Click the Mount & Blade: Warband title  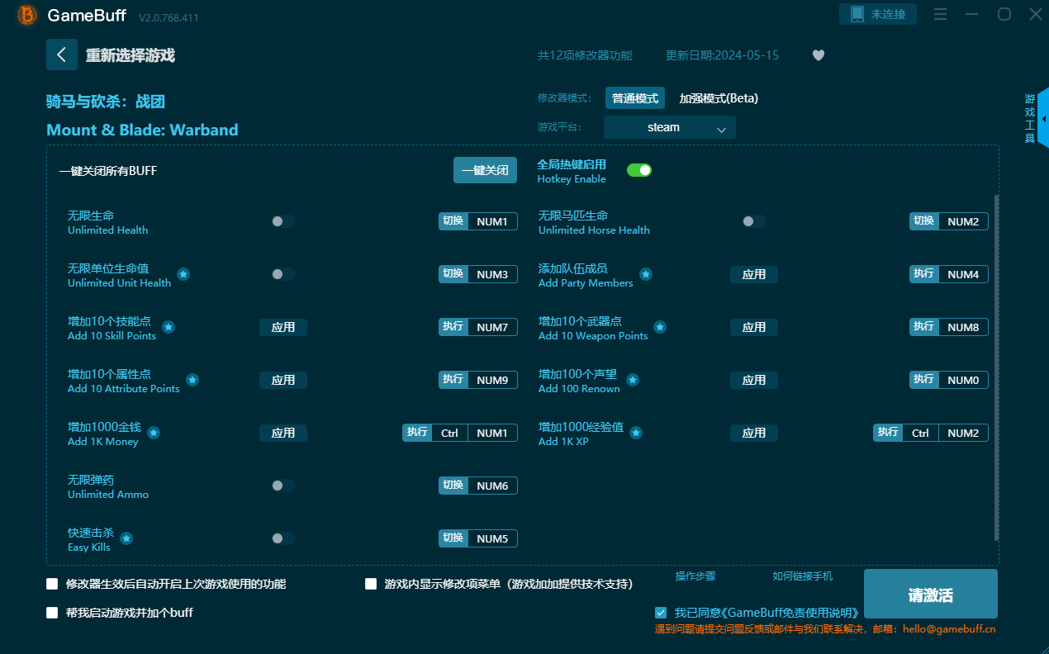[x=142, y=130]
